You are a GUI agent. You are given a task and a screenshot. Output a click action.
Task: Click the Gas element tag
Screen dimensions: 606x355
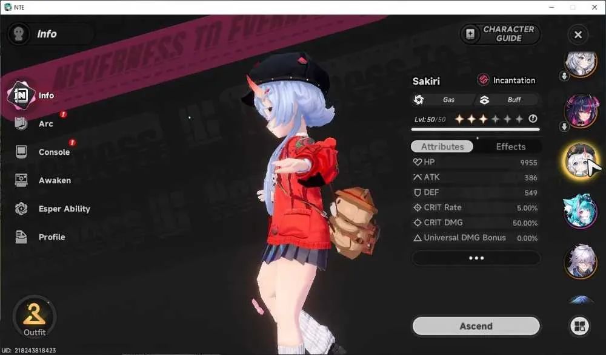pos(442,100)
